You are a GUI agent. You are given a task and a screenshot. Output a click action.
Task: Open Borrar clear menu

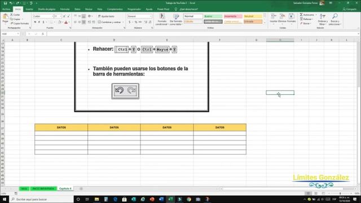tap(305, 24)
